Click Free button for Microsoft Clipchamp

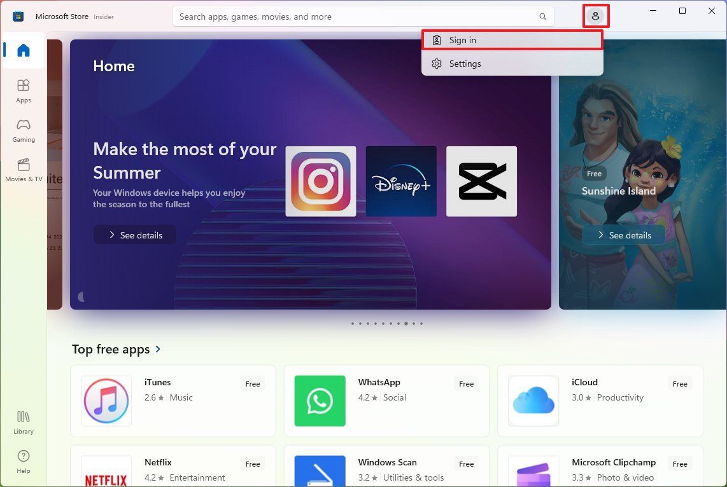tap(680, 464)
